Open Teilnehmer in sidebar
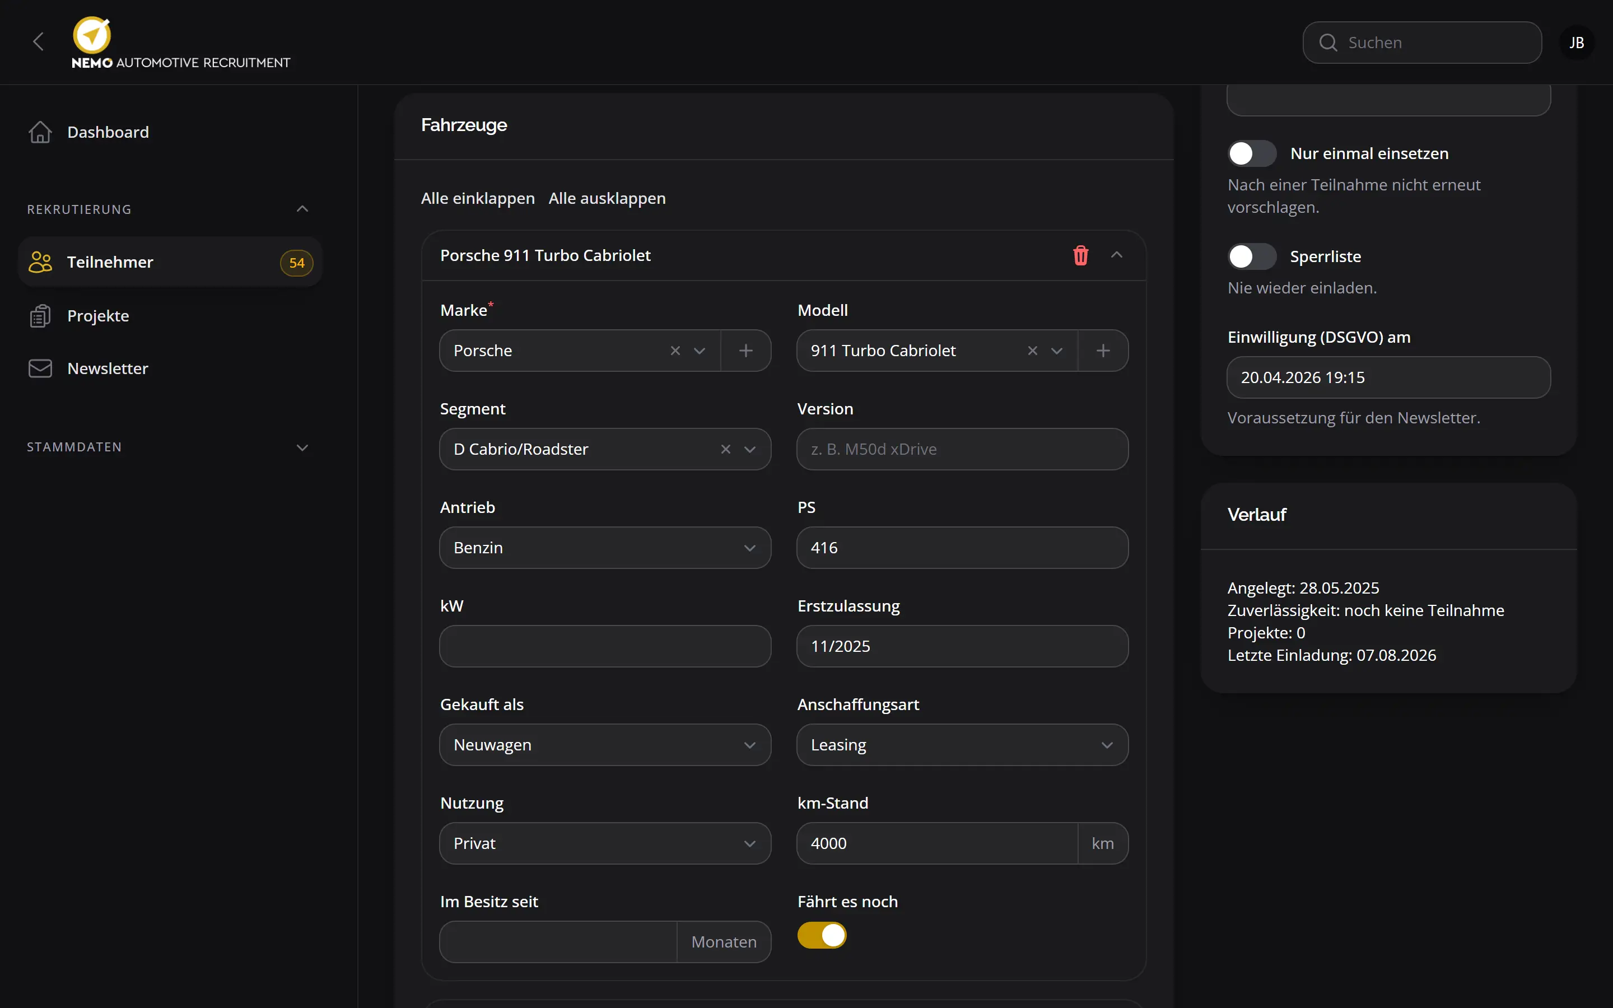The width and height of the screenshot is (1613, 1008). (x=170, y=262)
